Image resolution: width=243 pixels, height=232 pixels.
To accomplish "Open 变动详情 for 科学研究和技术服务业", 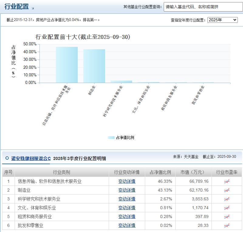I will point(127,199).
